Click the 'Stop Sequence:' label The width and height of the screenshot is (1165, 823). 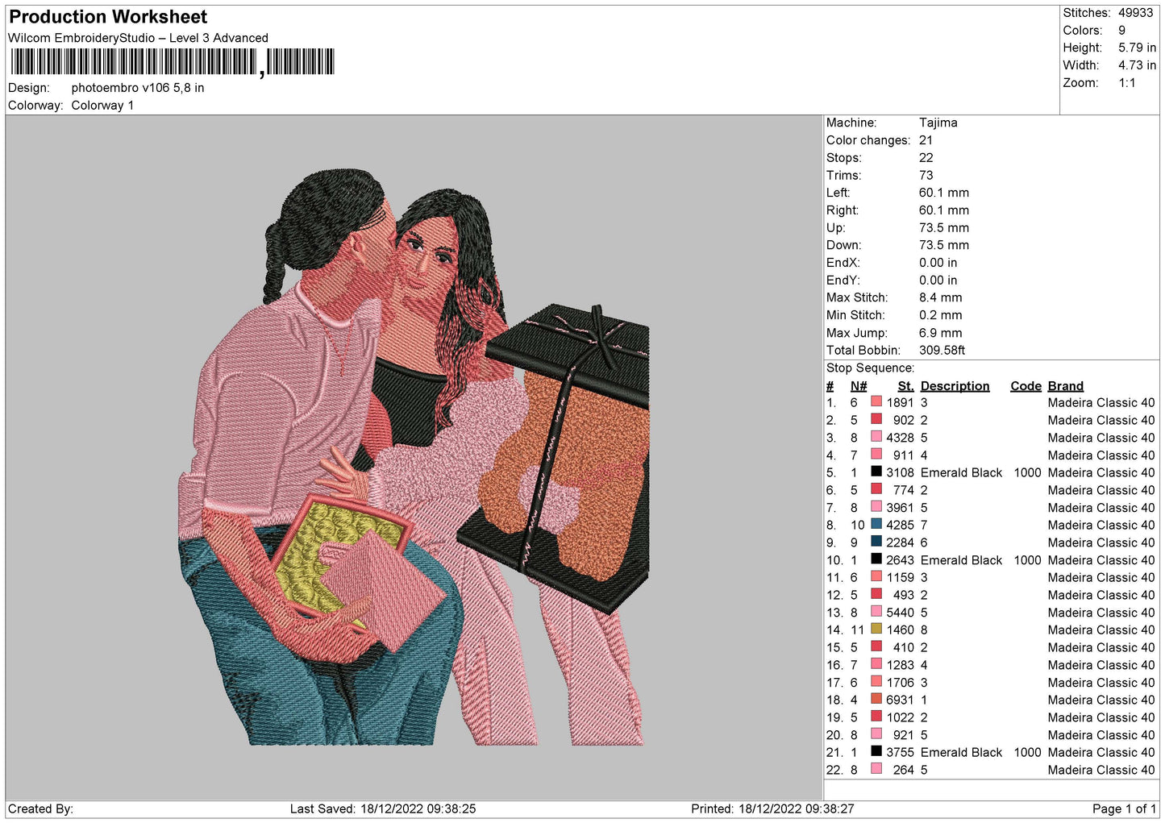click(x=870, y=368)
